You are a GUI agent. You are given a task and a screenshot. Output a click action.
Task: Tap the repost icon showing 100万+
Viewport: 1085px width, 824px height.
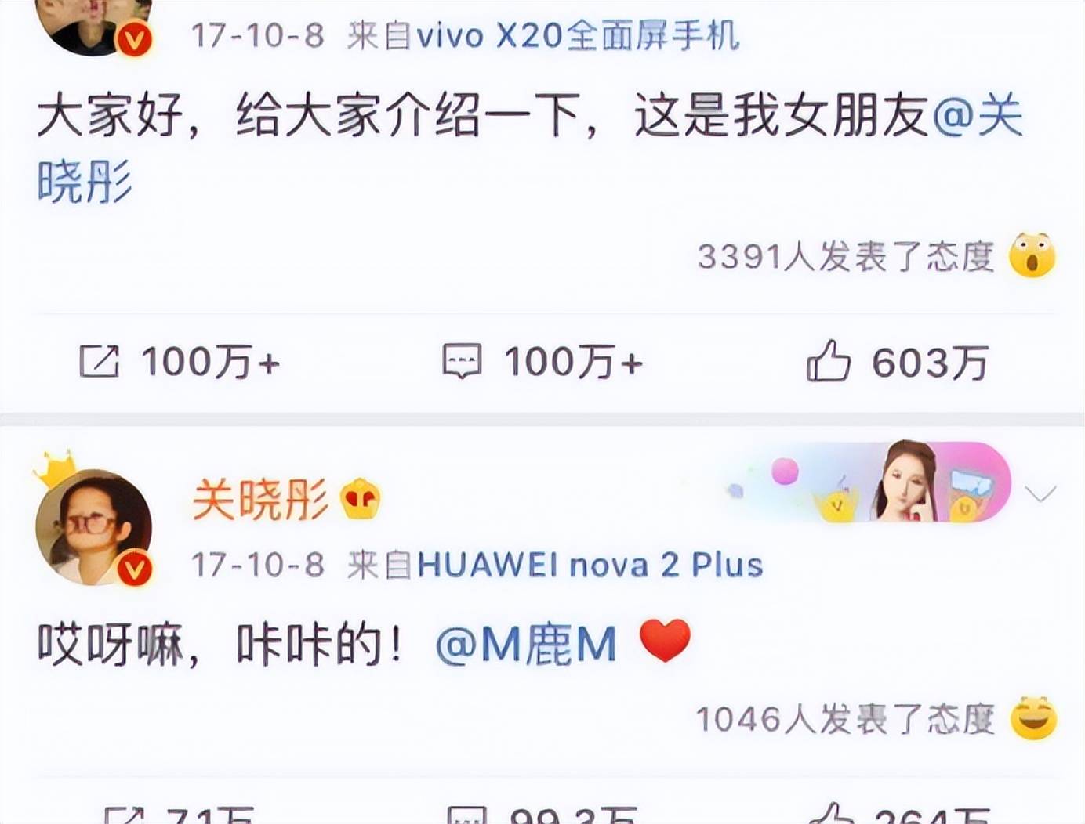click(x=100, y=362)
